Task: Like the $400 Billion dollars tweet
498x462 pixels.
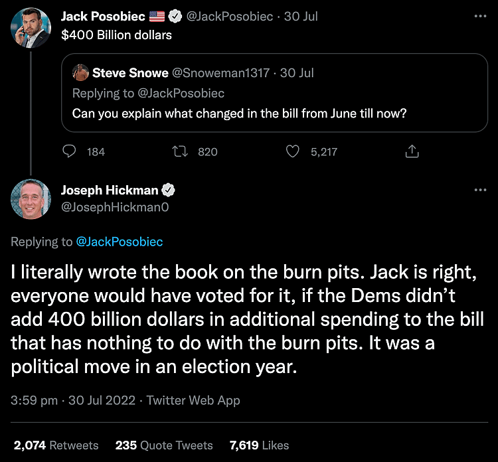Action: [293, 152]
